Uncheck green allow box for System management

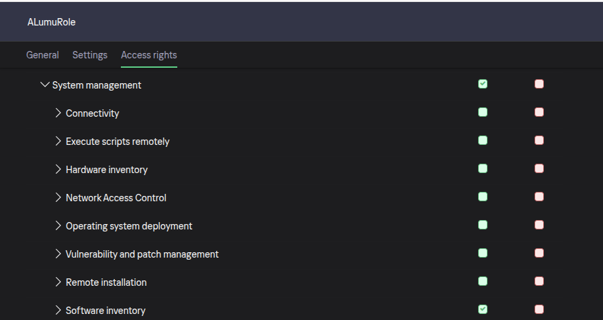point(483,84)
